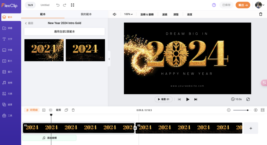
Task: Open the 音頻 audio sidebar section
Action: point(8,83)
